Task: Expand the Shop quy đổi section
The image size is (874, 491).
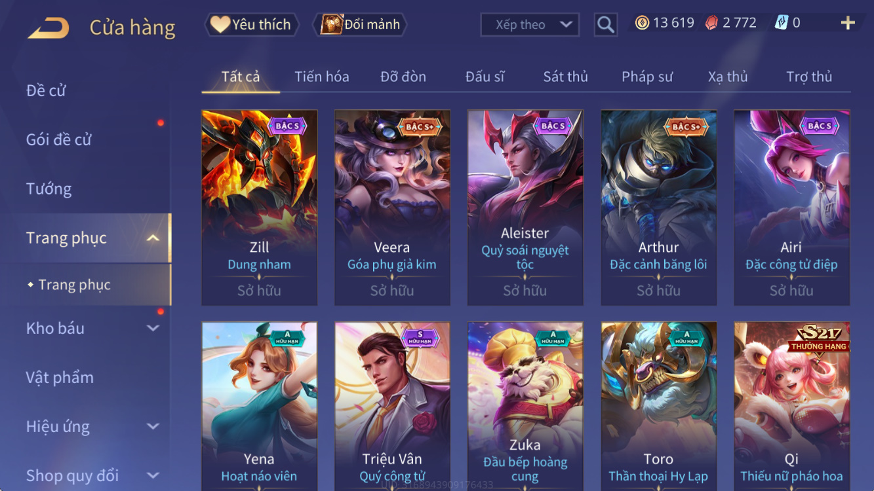Action: (153, 475)
